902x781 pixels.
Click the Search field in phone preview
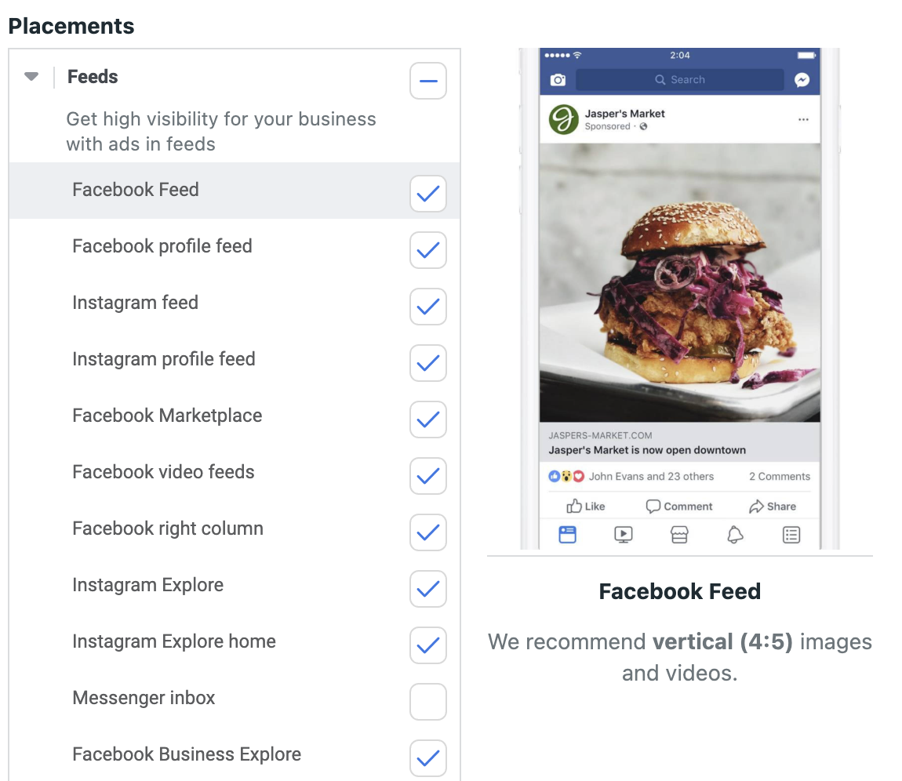click(x=679, y=80)
